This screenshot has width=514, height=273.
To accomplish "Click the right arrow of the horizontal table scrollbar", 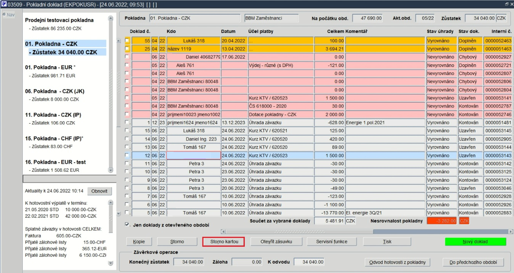I will click(511, 231).
